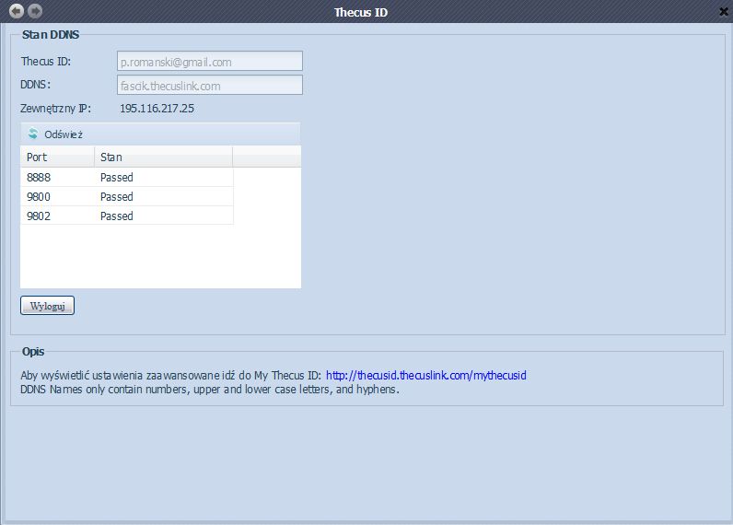Go forward with the right arrow icon

click(35, 11)
